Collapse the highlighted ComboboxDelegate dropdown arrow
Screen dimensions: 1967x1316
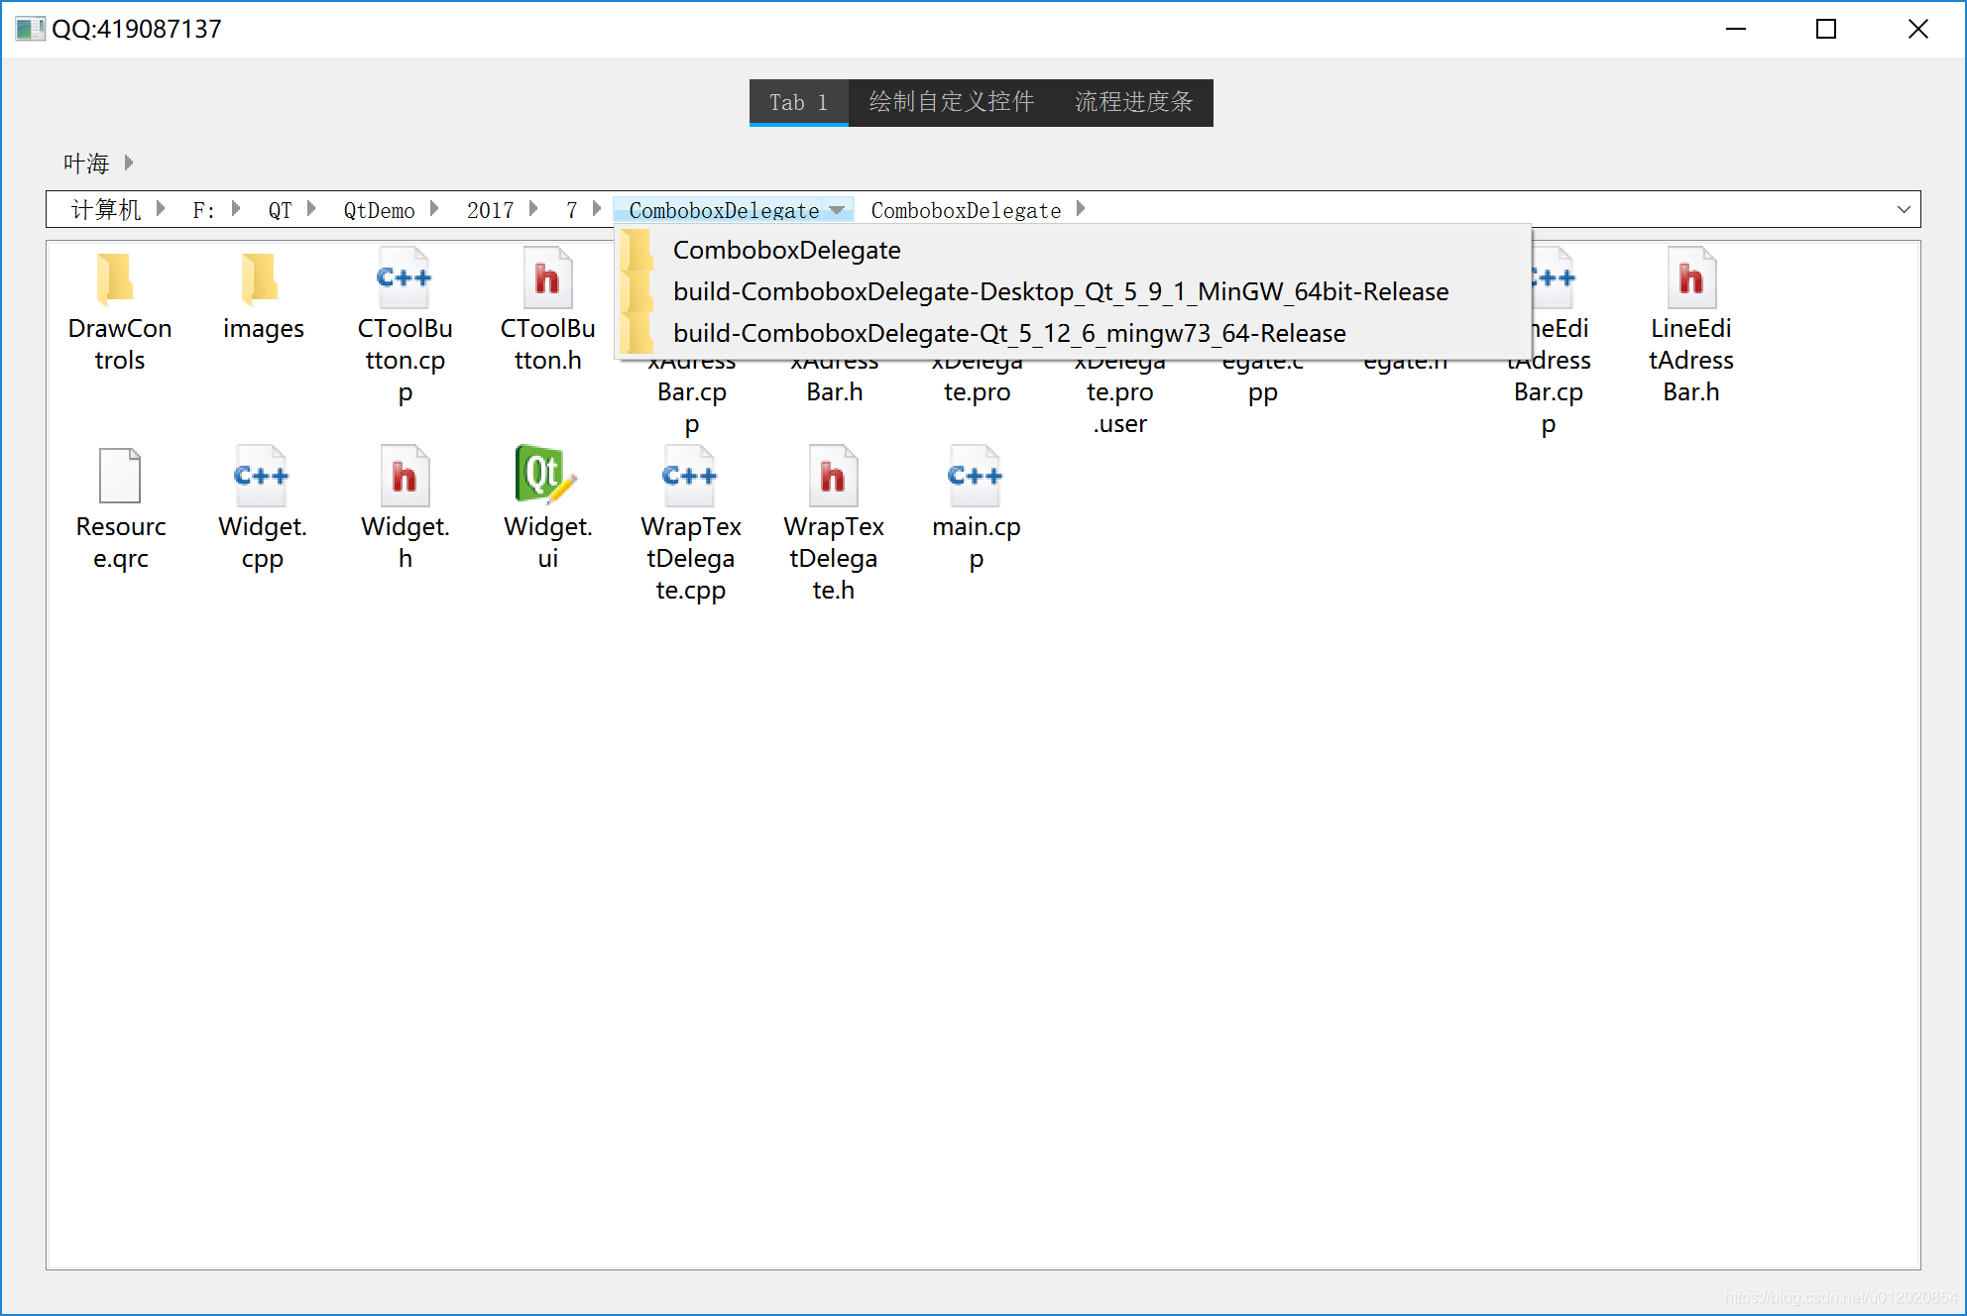coord(837,210)
